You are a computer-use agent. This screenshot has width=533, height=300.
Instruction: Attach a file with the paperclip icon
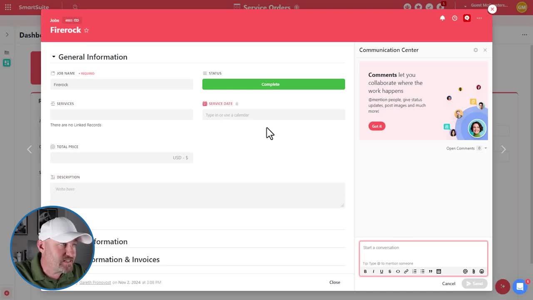click(473, 272)
